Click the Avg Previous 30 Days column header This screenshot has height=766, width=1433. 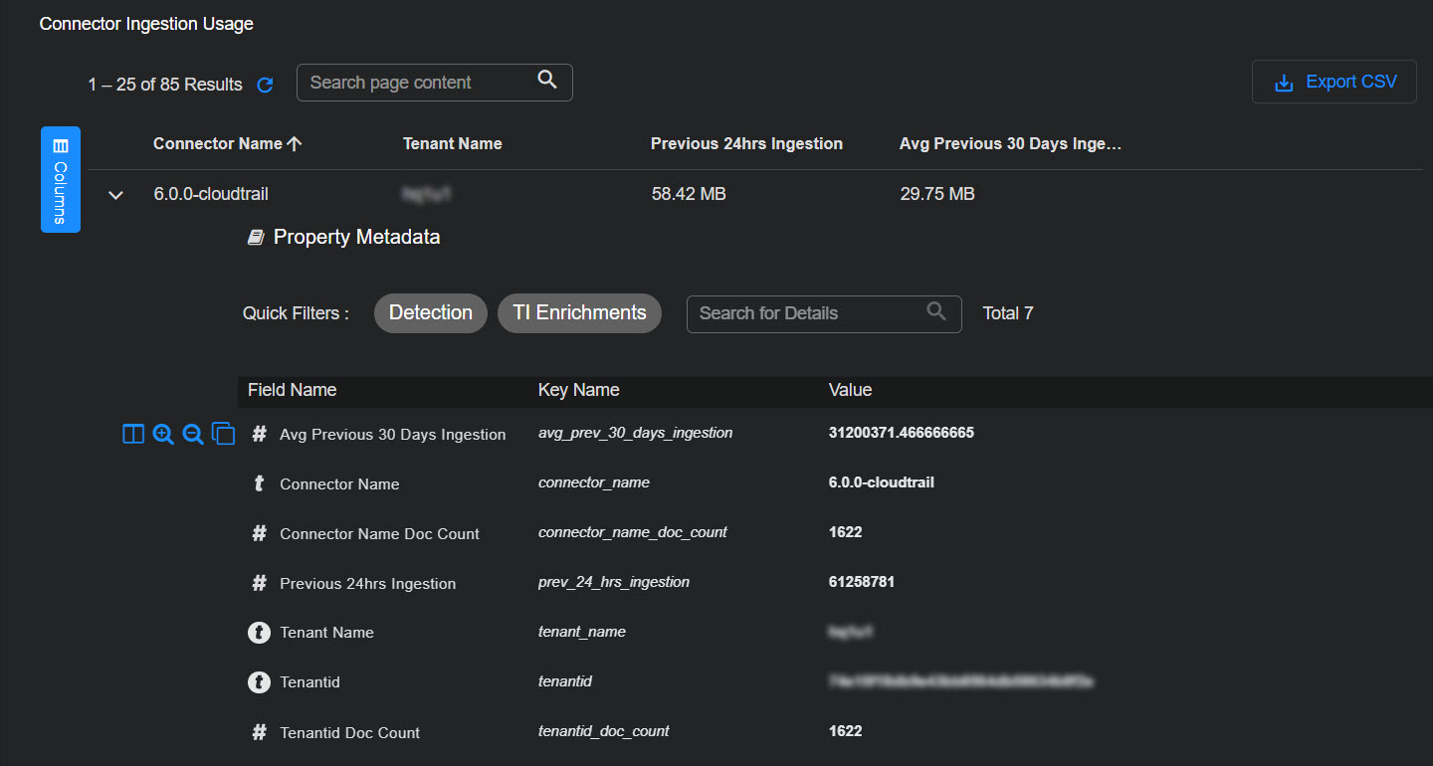click(x=1010, y=143)
